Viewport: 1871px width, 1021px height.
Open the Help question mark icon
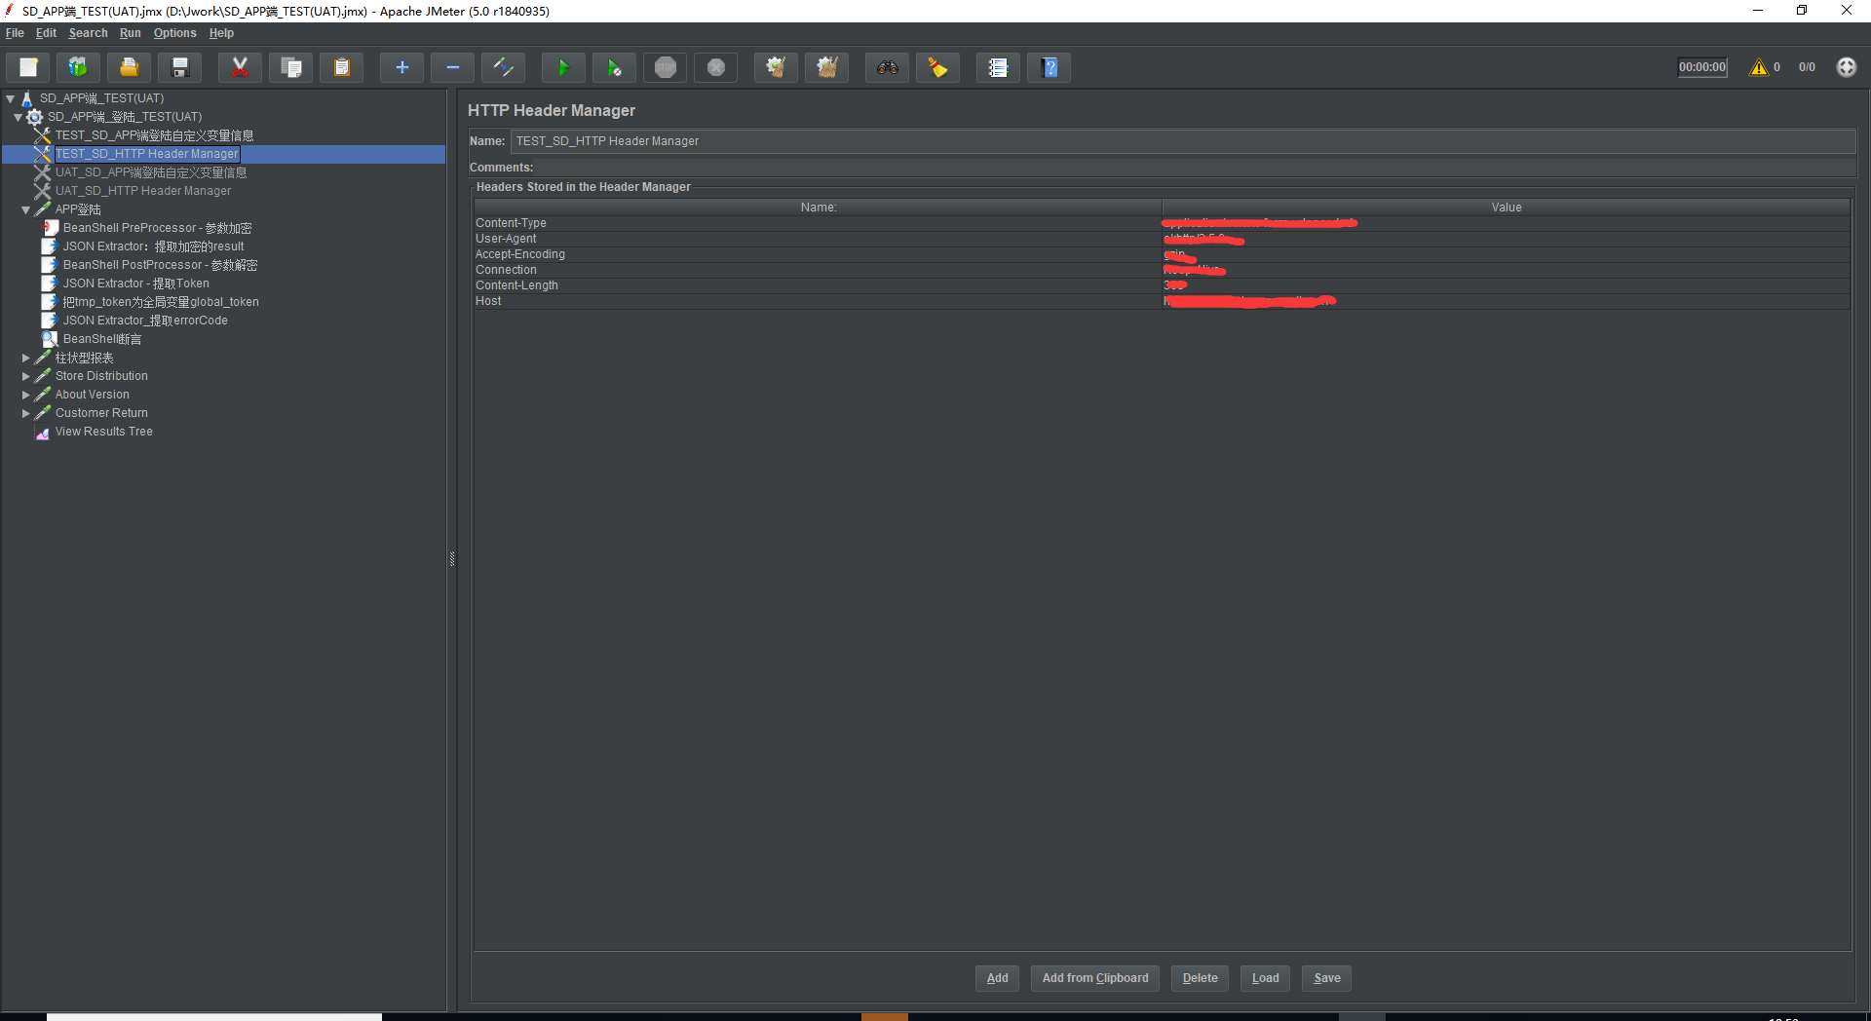tap(1049, 67)
